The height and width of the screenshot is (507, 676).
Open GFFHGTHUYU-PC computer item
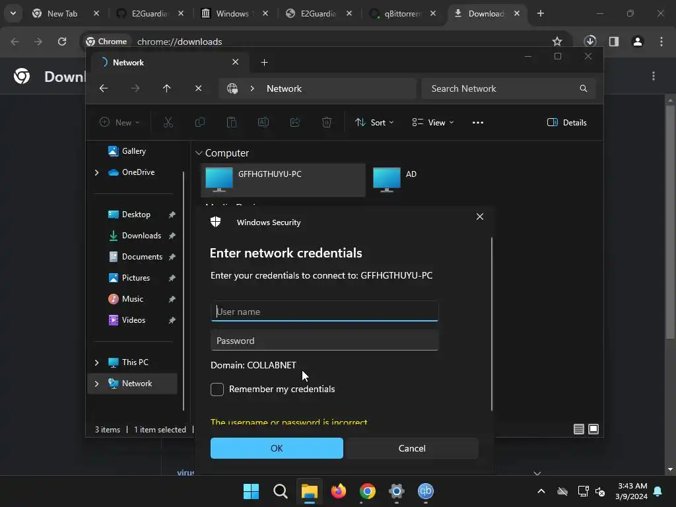(283, 180)
